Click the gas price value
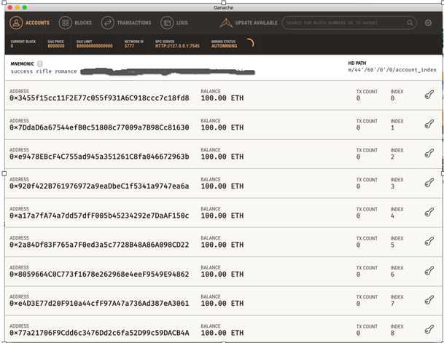444x343 pixels. [56, 46]
